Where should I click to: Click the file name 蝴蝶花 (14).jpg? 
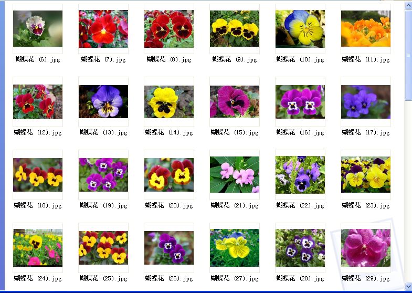coord(169,133)
